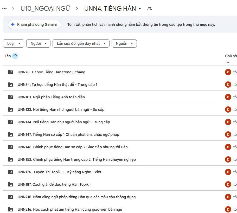Click the Chủ sở hữu column header
Screen dimensions: 237x213
[x=231, y=56]
